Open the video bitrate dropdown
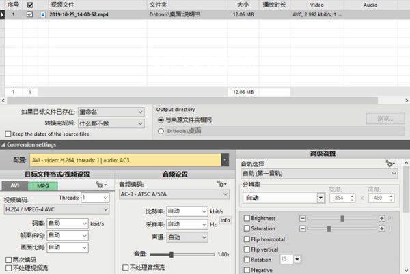Viewport: 410px width, 274px height. [68, 224]
